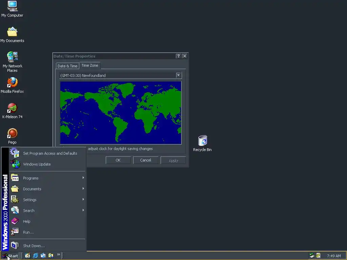Click the Programs submenu arrow

(83, 178)
